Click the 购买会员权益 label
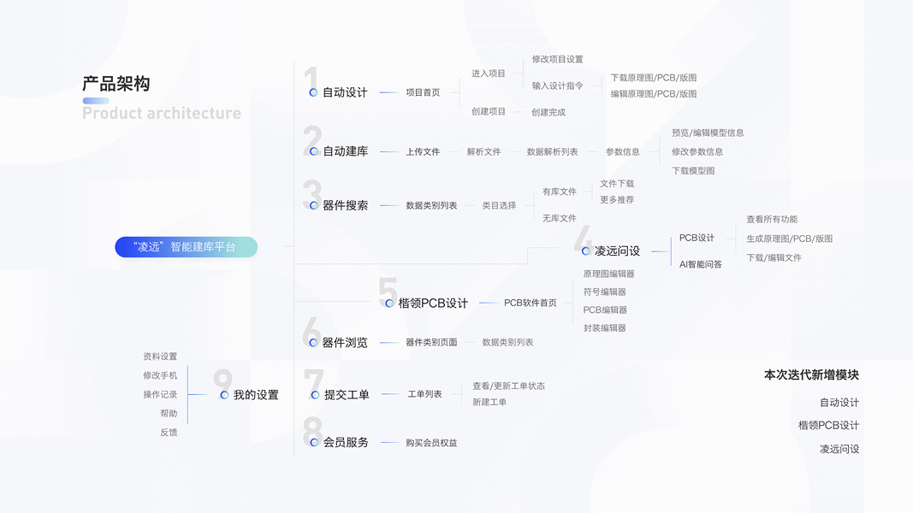This screenshot has width=913, height=513. [x=431, y=443]
